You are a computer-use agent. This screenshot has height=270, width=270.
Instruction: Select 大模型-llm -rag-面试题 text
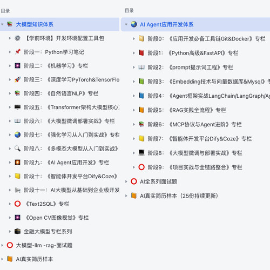point(44,245)
